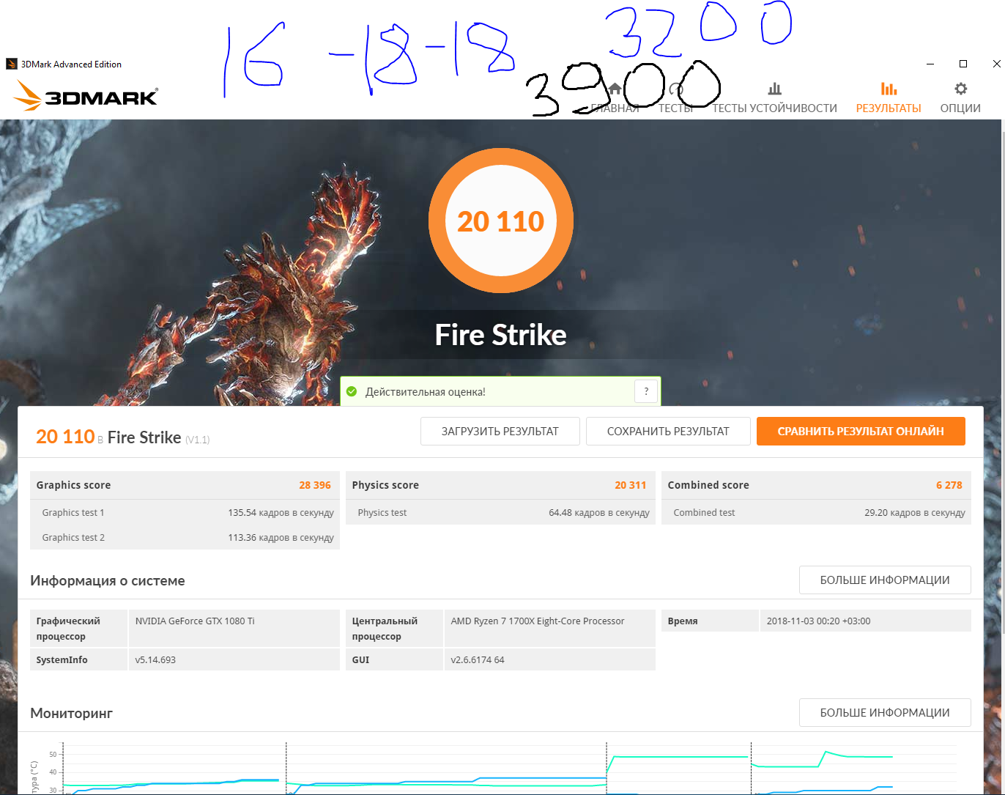Select the Physics test row

tap(500, 512)
